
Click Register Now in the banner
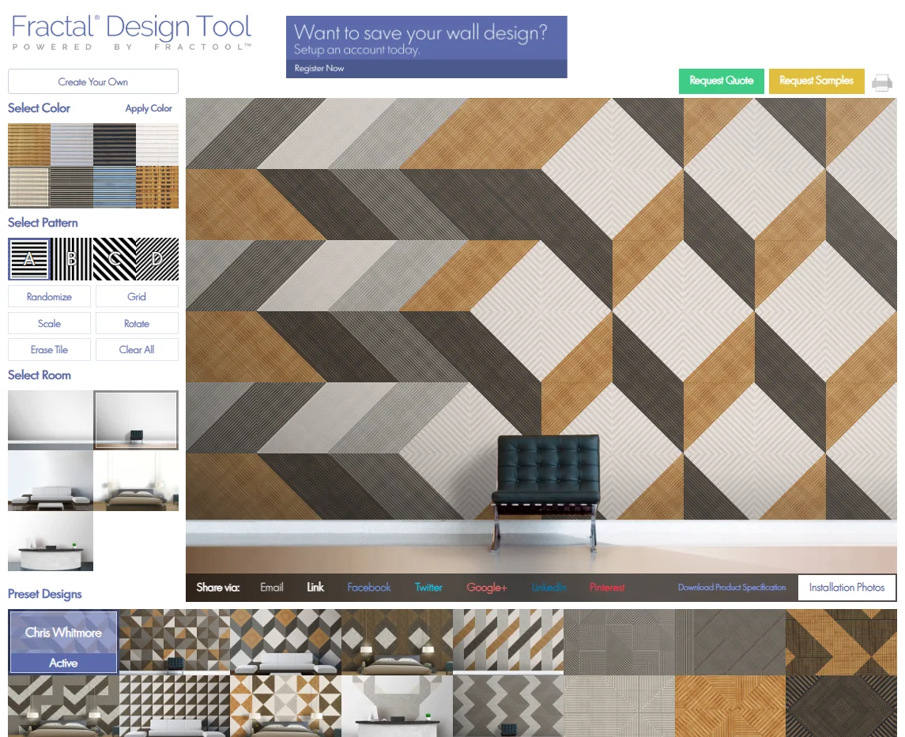pyautogui.click(x=321, y=68)
